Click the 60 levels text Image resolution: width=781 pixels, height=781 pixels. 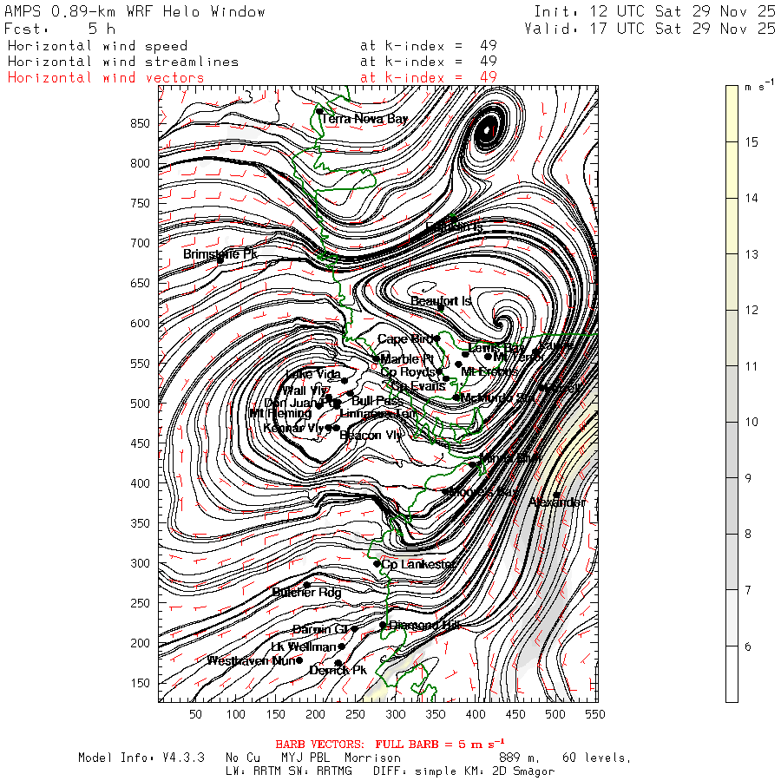tap(597, 758)
